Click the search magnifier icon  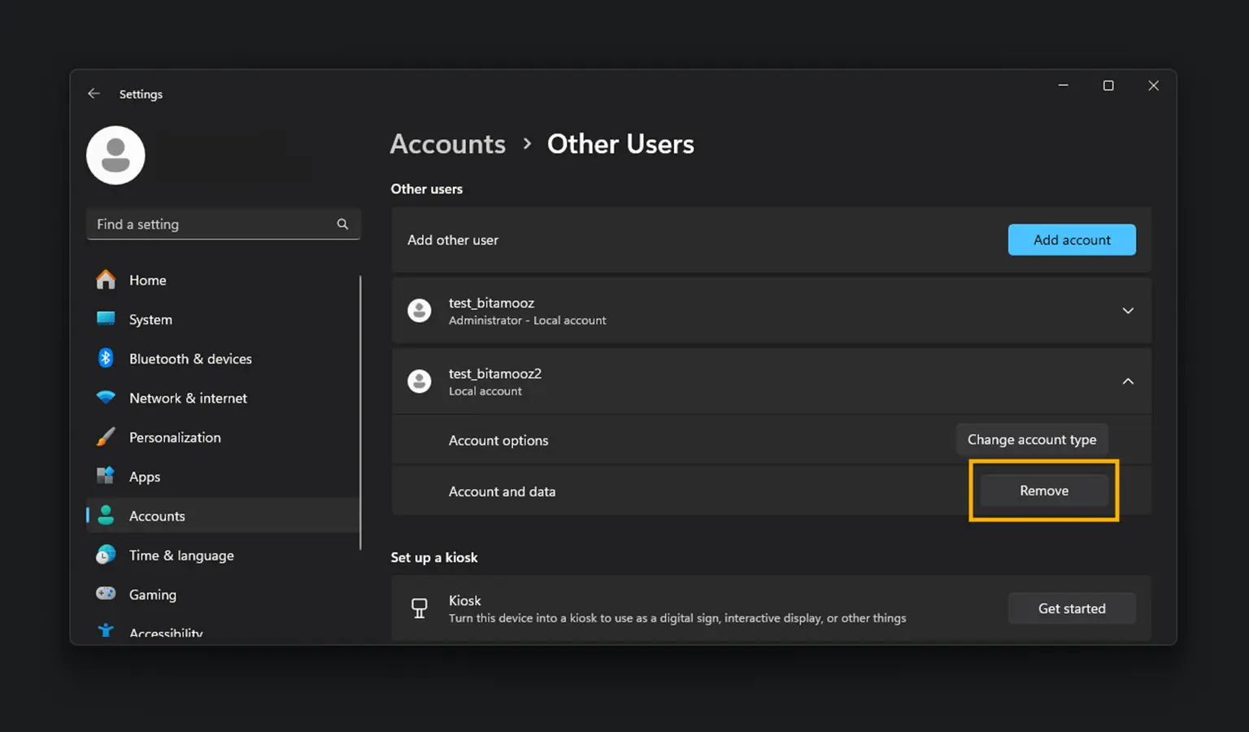(342, 224)
